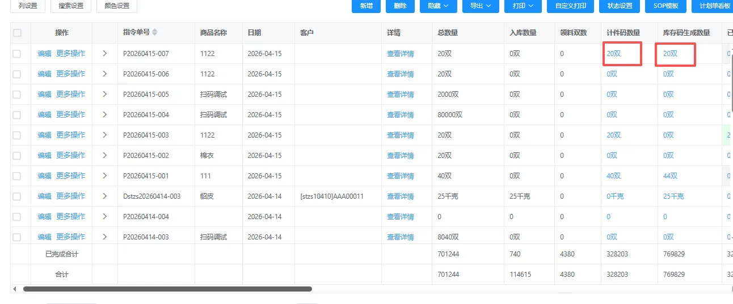The height and width of the screenshot is (304, 733).
Task: Open the 隐藏 dropdown button
Action: point(438,6)
